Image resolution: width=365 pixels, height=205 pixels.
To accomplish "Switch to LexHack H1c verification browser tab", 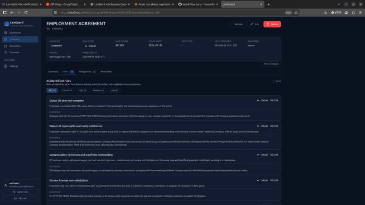I will 21,4.
